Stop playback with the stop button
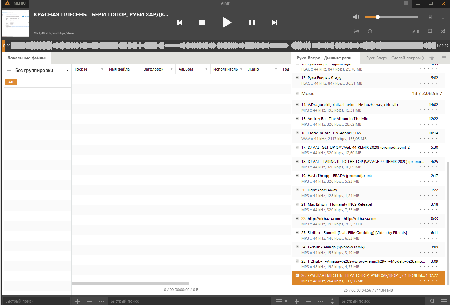 (202, 23)
